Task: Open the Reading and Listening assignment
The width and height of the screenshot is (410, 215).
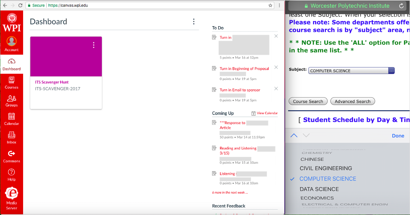Action: (238, 151)
